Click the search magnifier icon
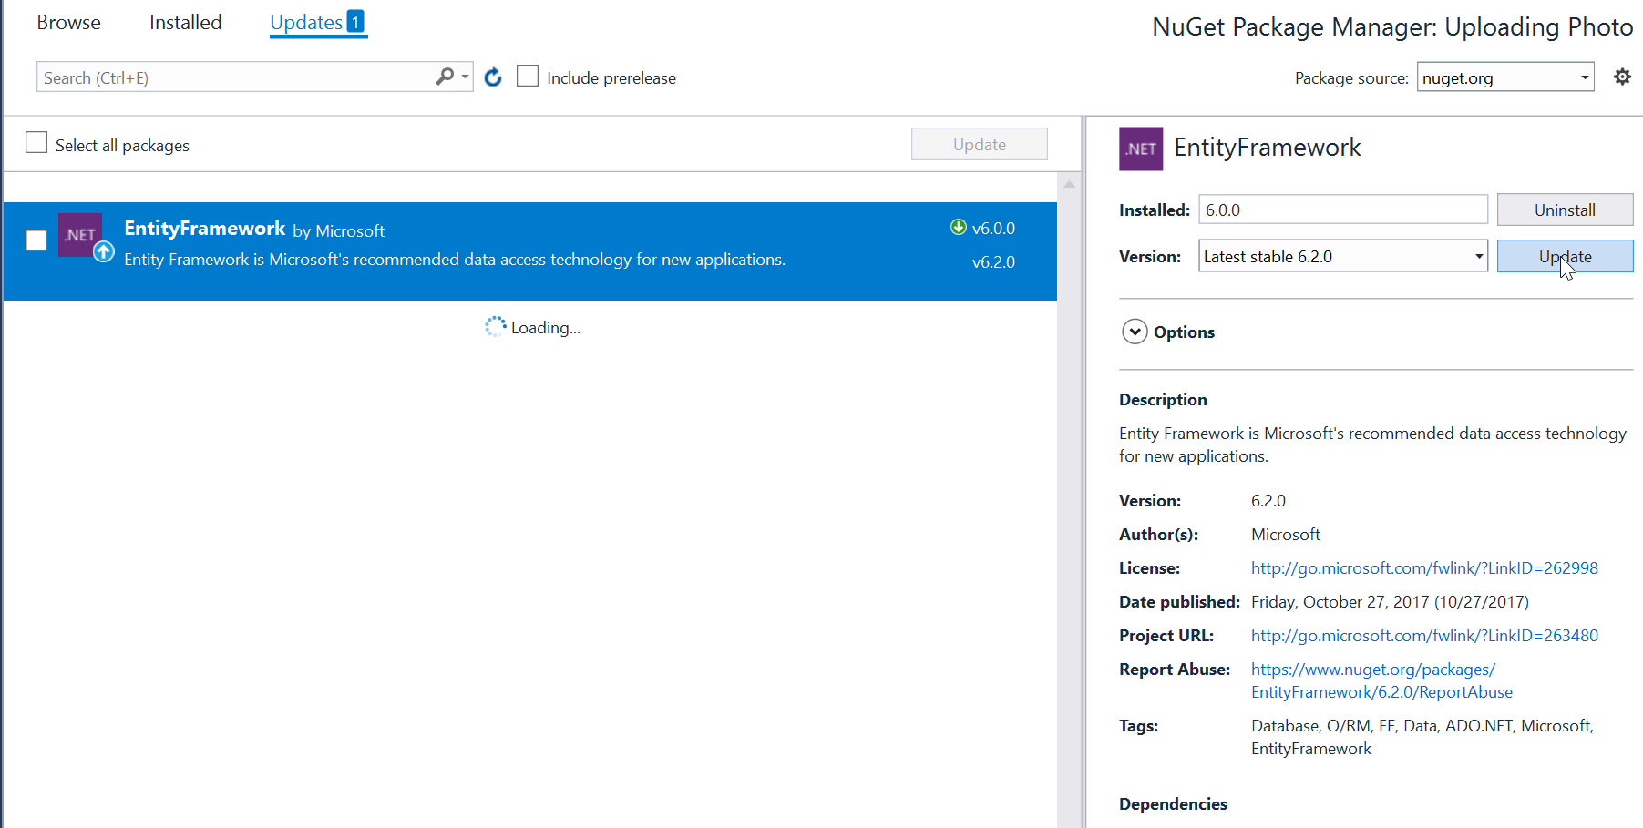This screenshot has width=1643, height=828. [445, 77]
